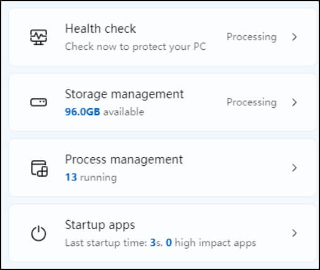The width and height of the screenshot is (320, 270).
Task: Open Startup apps using its chevron arrow
Action: (294, 233)
